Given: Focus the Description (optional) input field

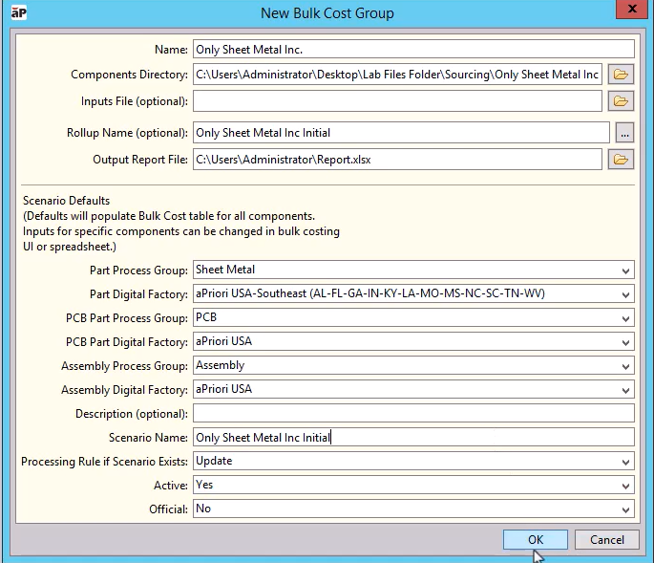Looking at the screenshot, I should [x=413, y=414].
